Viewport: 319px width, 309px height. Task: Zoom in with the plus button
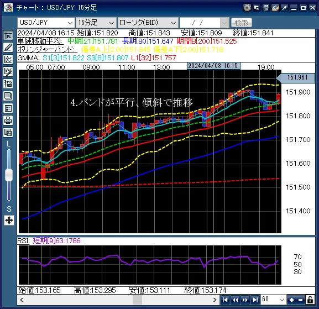click(x=291, y=300)
